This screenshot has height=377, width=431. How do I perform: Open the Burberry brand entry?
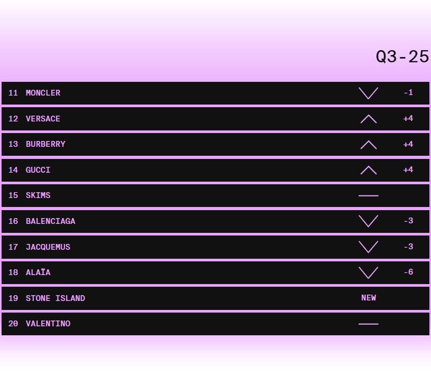[45, 144]
